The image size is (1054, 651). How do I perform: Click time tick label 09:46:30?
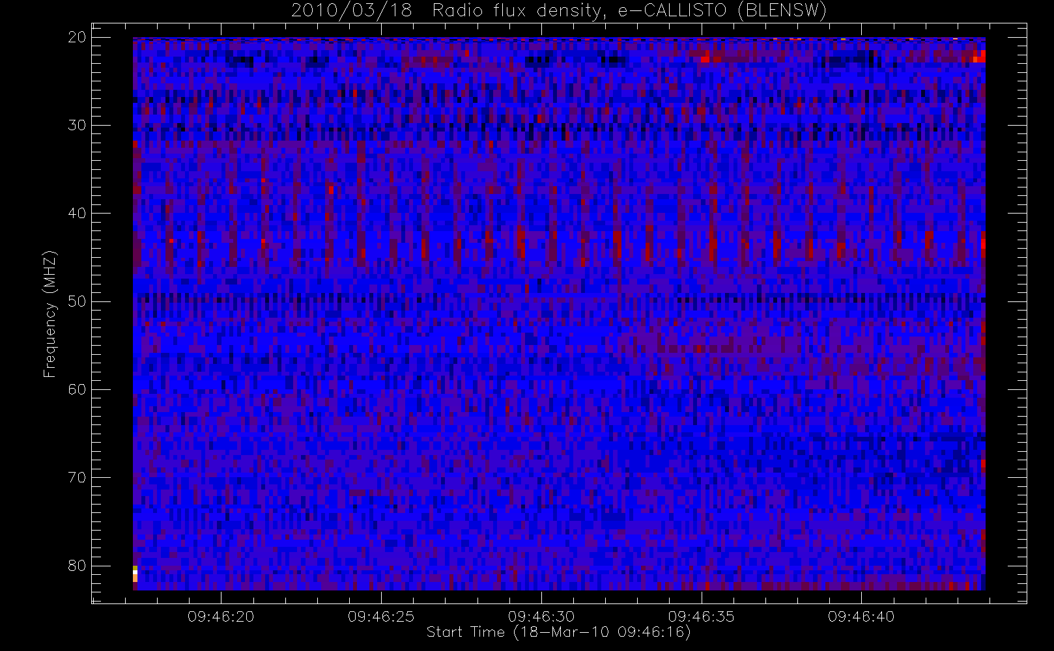(541, 616)
